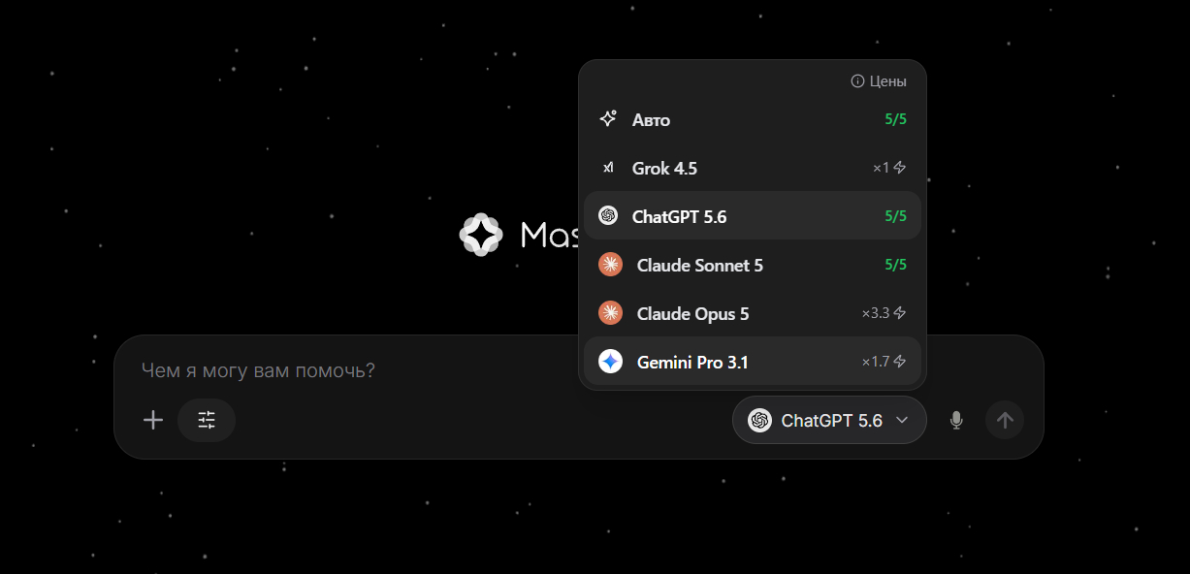Click the Gemini star icon in list
This screenshot has height=574, width=1190.
coord(610,362)
